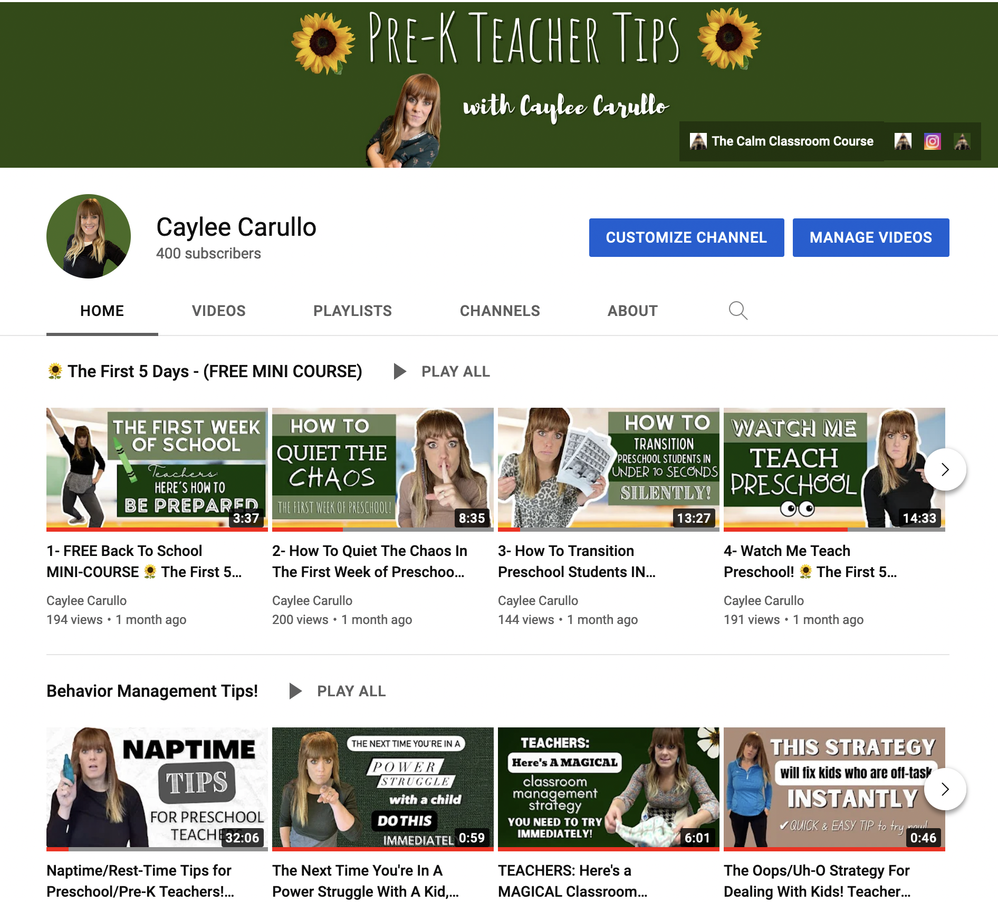Switch to the HOME tab
Viewport: 998px width, 902px height.
pos(102,311)
